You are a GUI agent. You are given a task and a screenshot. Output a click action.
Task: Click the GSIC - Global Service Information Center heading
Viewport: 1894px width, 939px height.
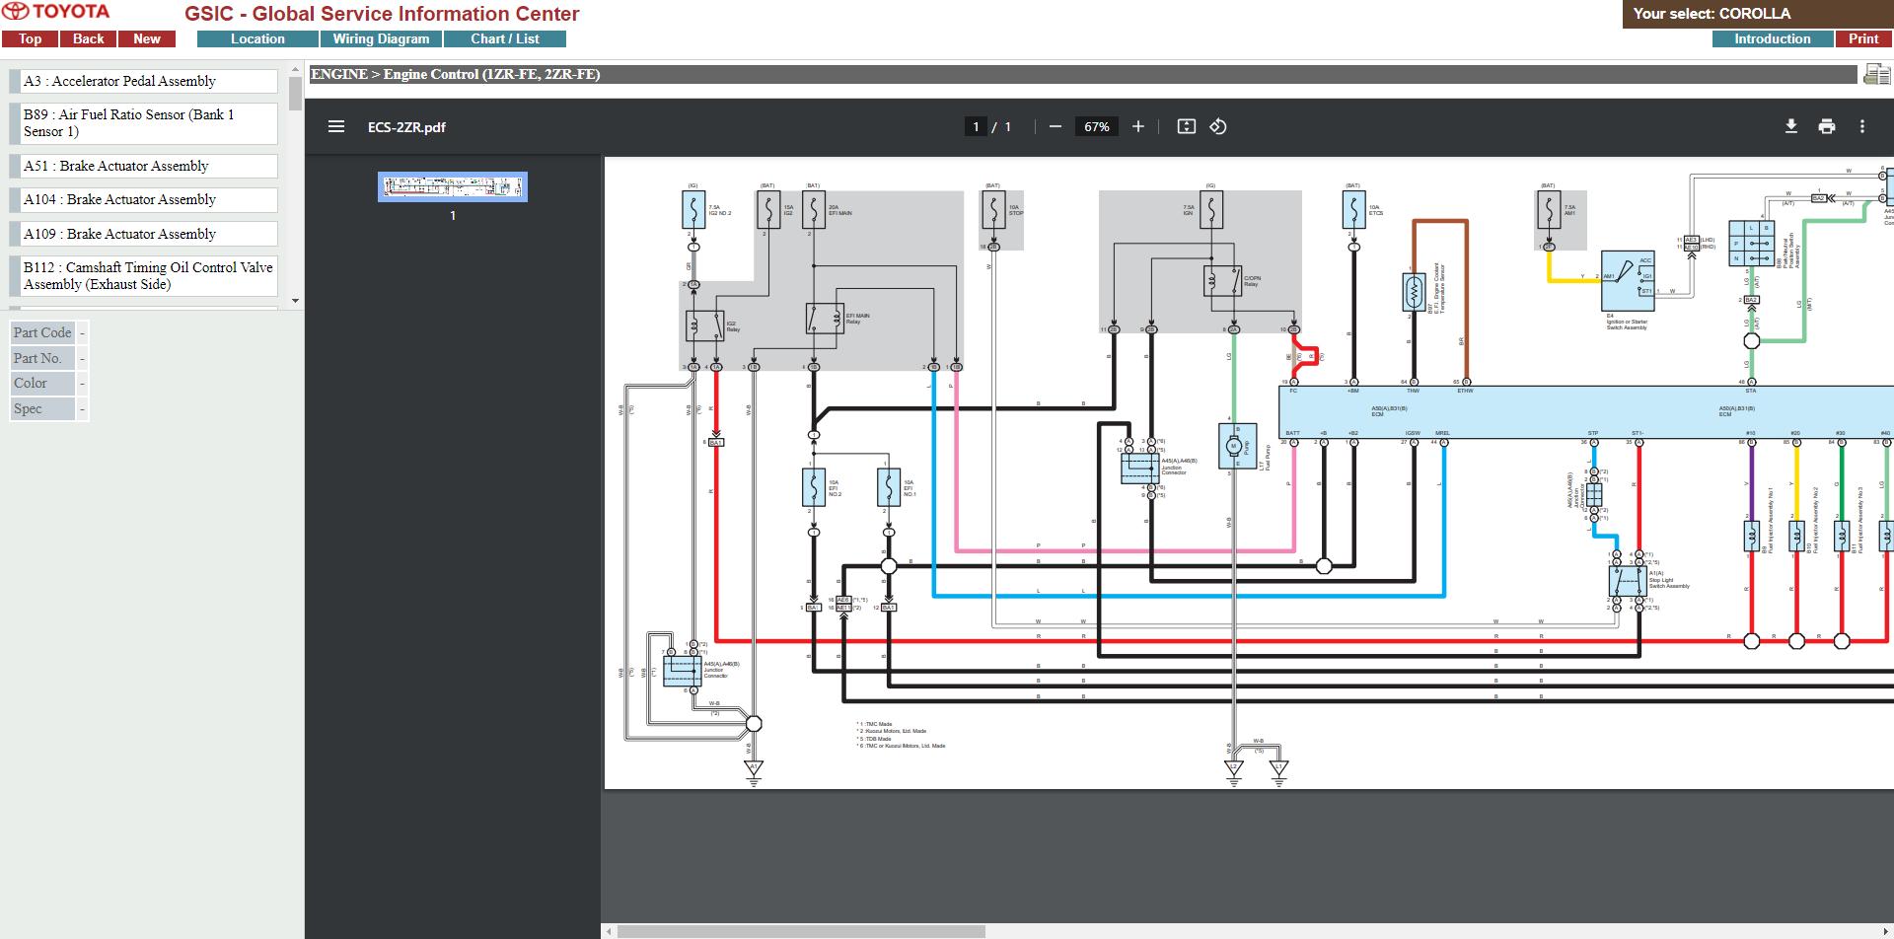(x=382, y=14)
